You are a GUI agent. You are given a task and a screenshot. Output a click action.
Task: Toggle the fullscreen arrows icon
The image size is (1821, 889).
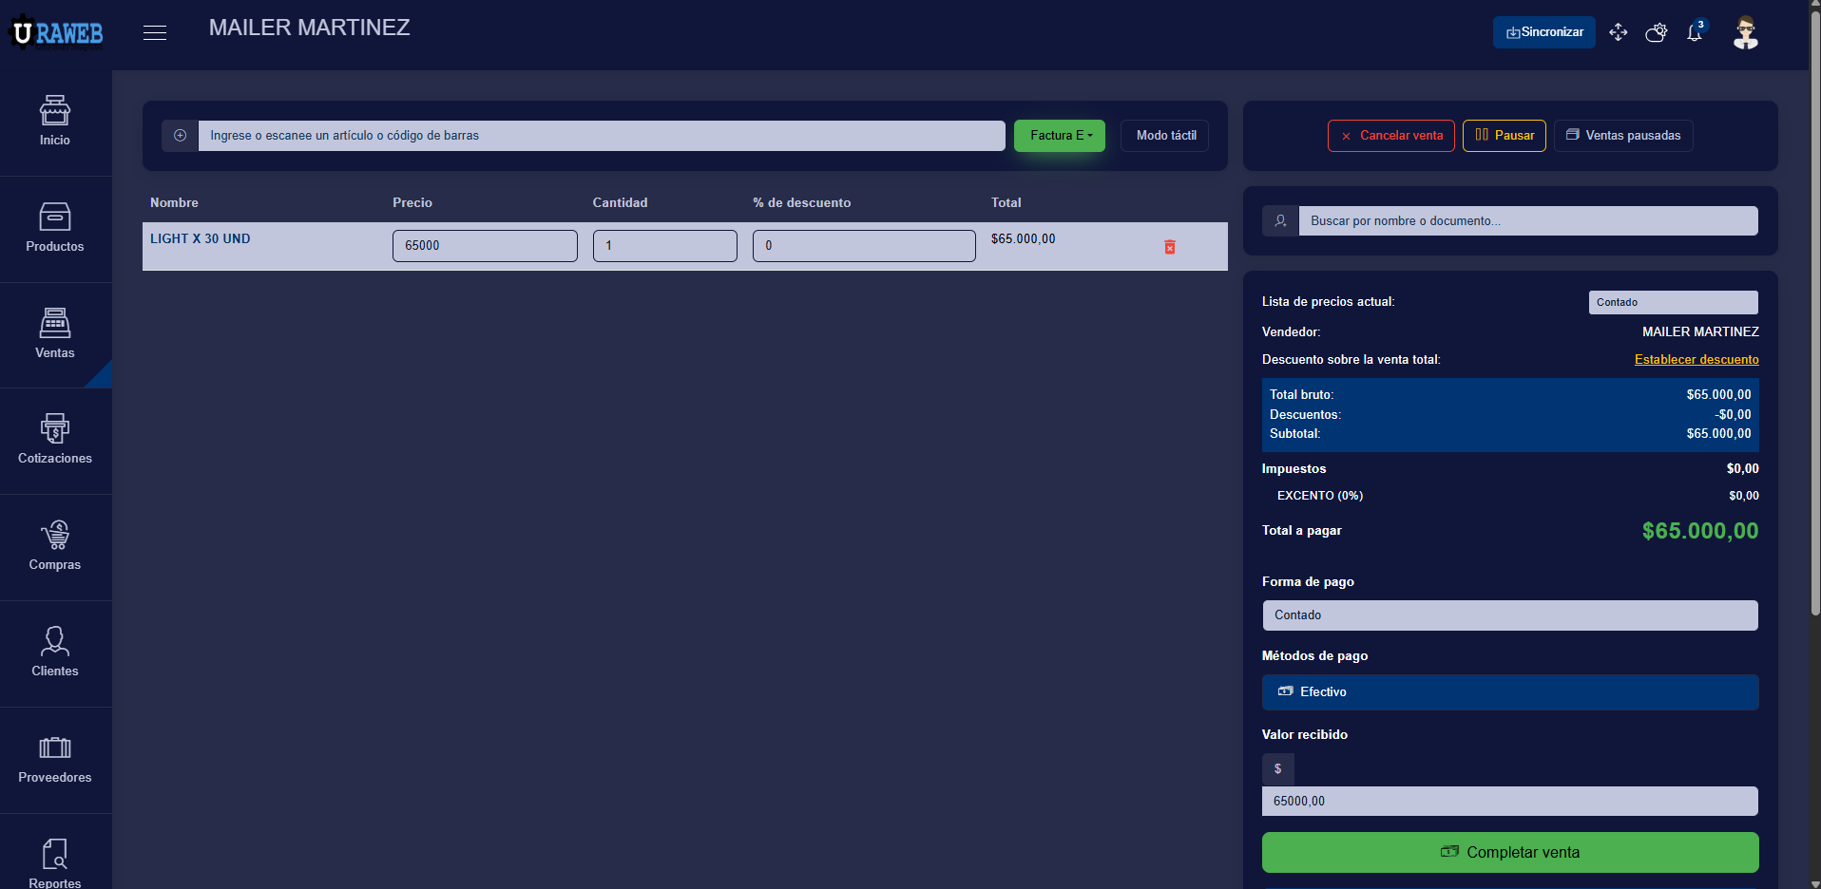pyautogui.click(x=1618, y=32)
